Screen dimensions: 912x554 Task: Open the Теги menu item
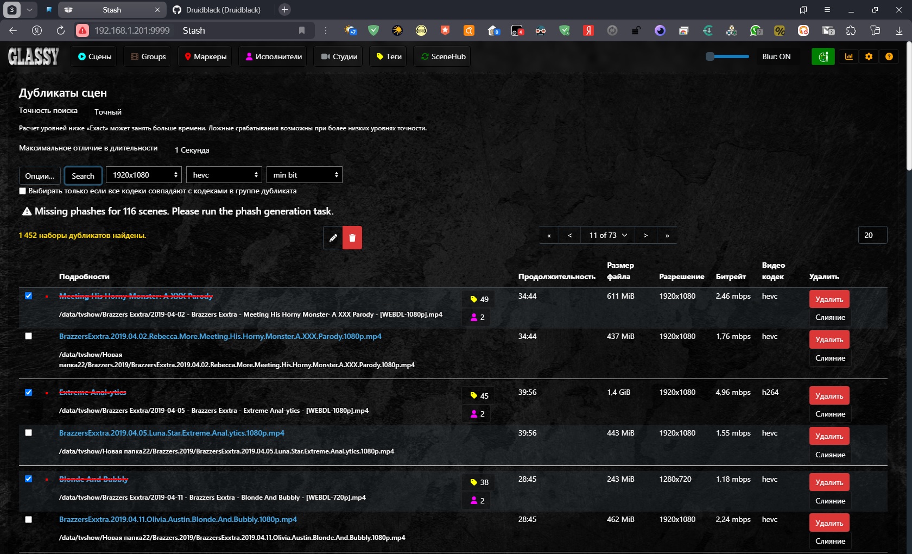[389, 56]
